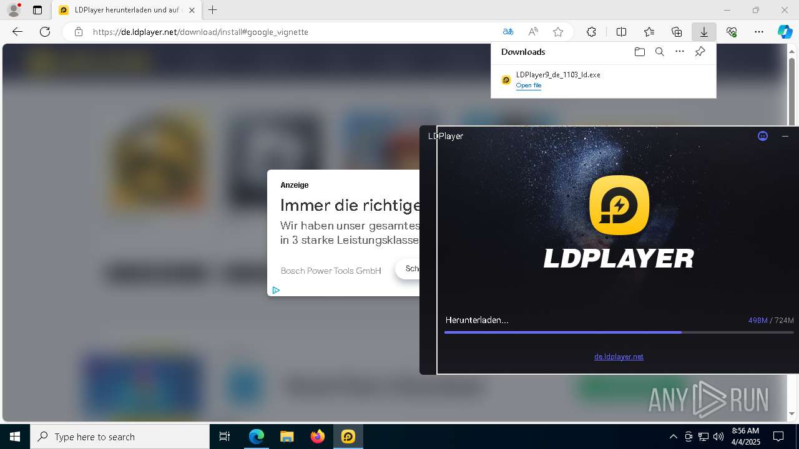Click the ad's partially hidden Sch button
Image resolution: width=799 pixels, height=449 pixels.
[408, 269]
